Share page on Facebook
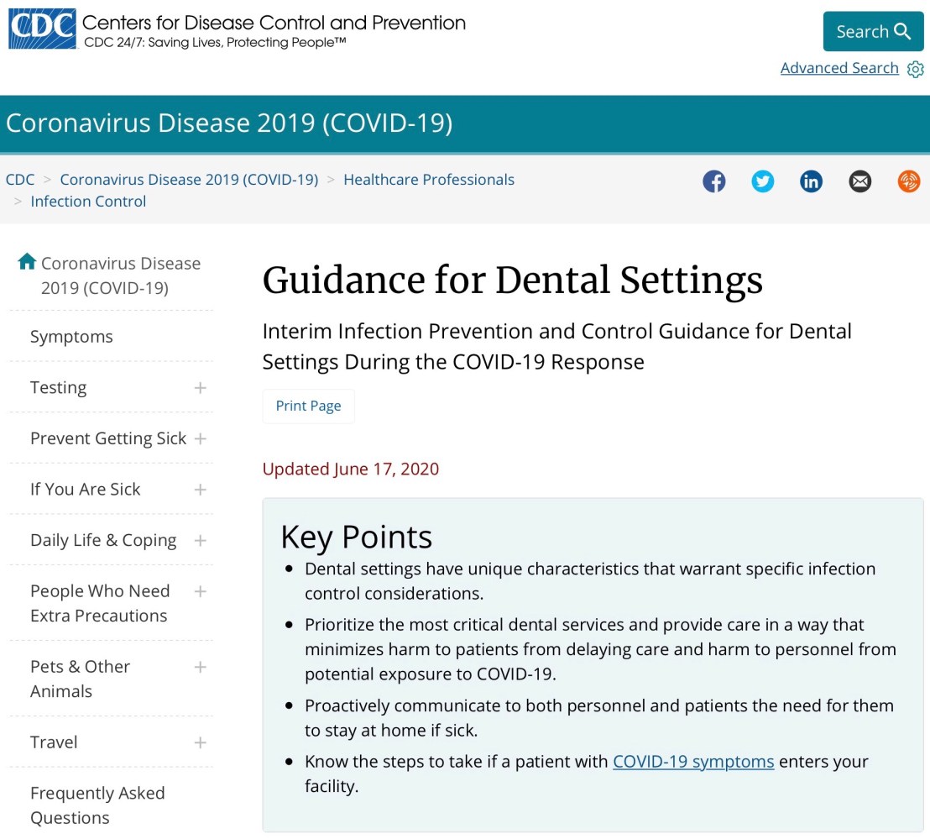Viewport: 930px width, 839px height. (713, 181)
